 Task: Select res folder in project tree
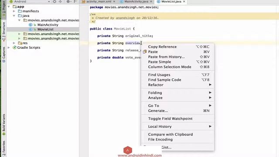click(25, 43)
